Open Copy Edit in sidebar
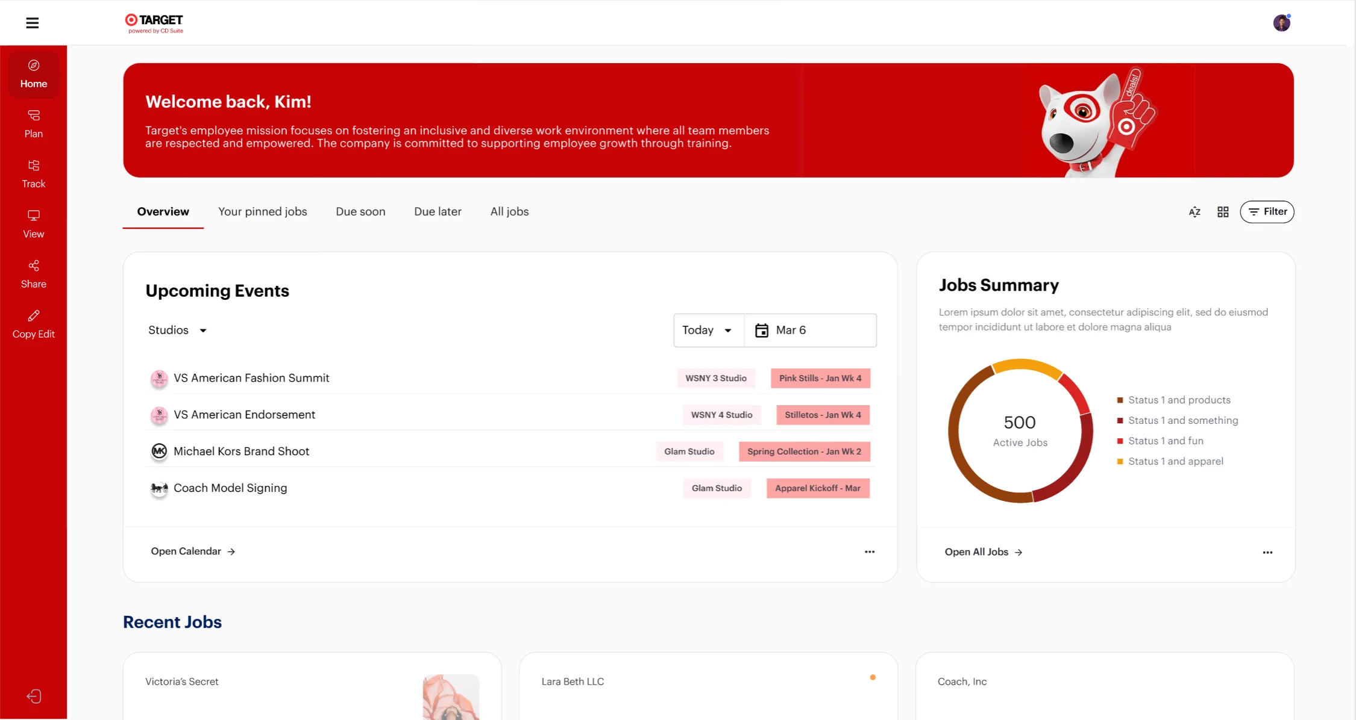The width and height of the screenshot is (1356, 720). (x=34, y=324)
